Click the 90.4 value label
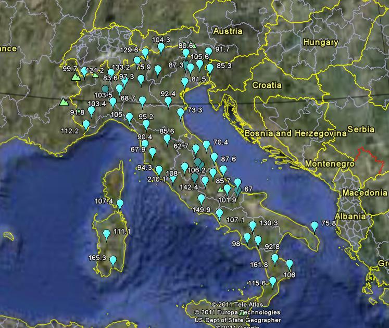The image size is (389, 328). point(145,137)
